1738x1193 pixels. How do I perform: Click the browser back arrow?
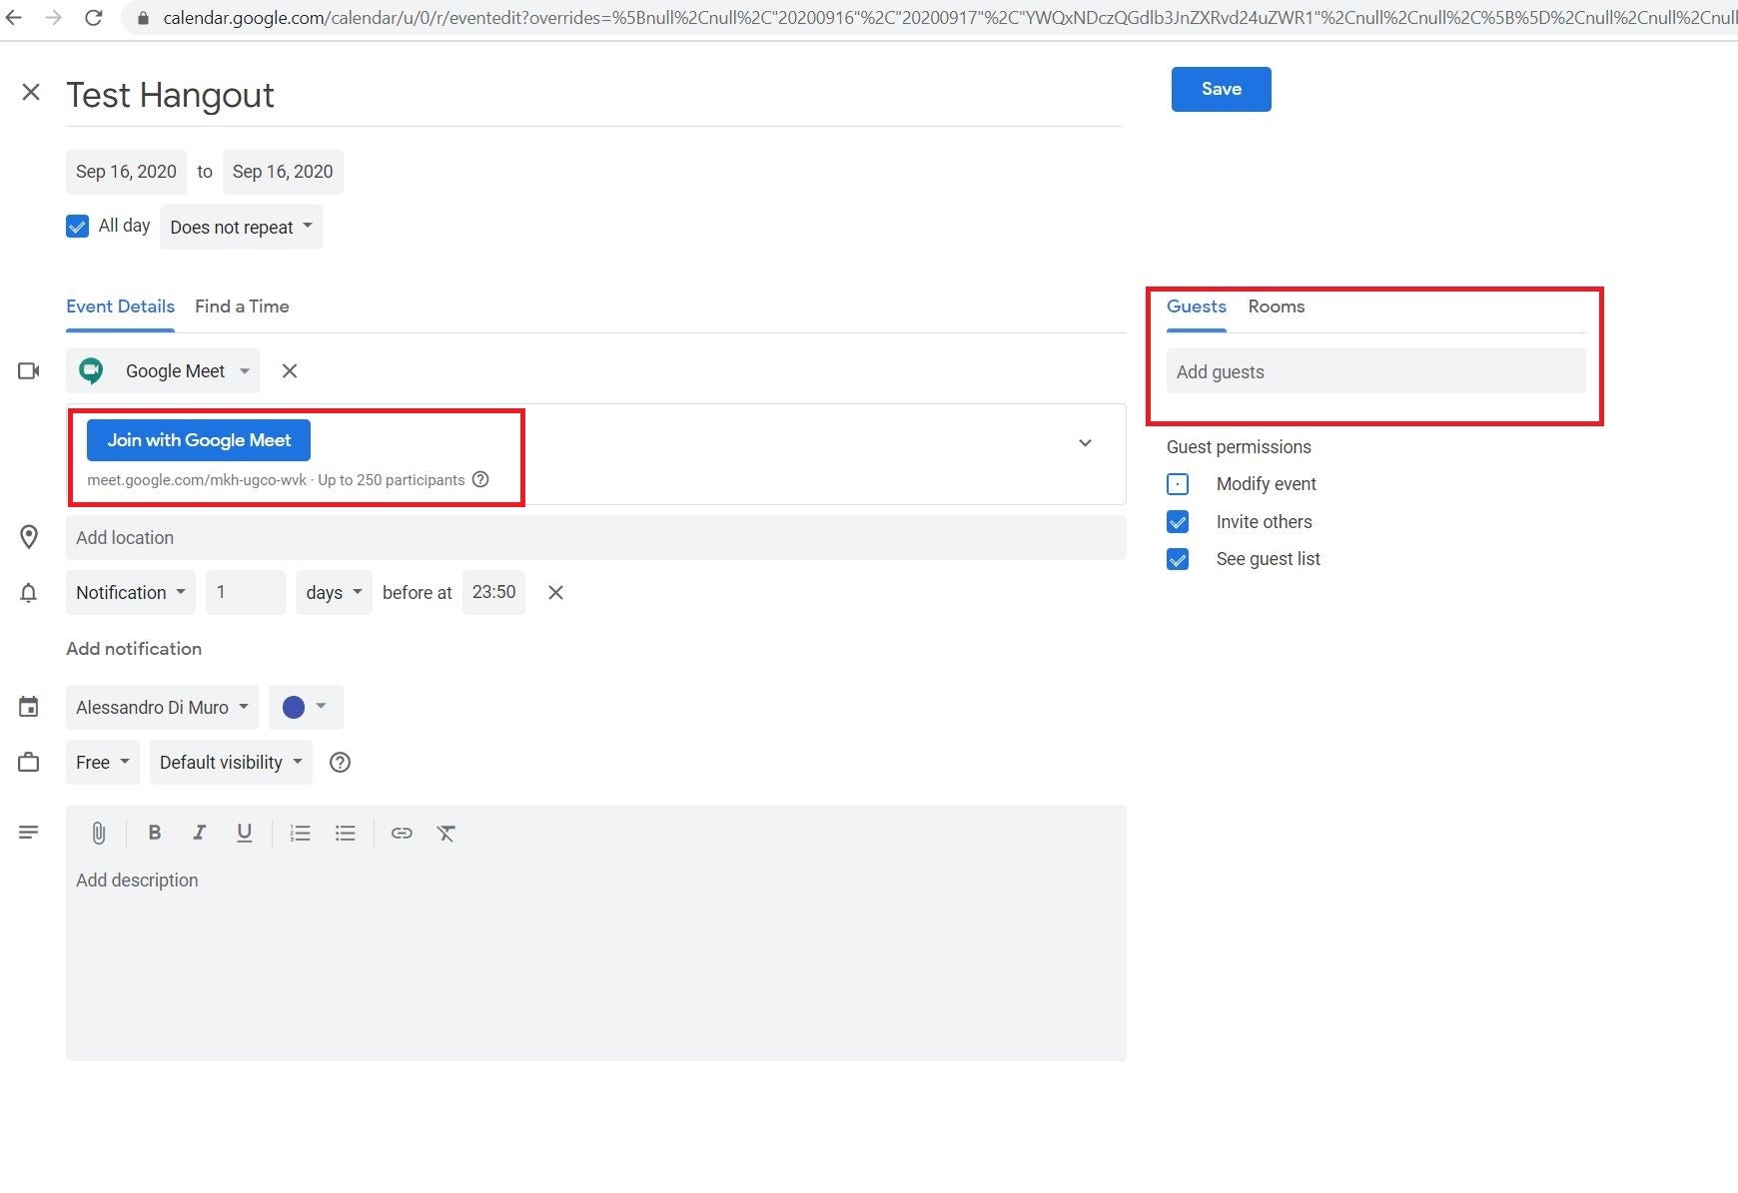click(x=13, y=17)
